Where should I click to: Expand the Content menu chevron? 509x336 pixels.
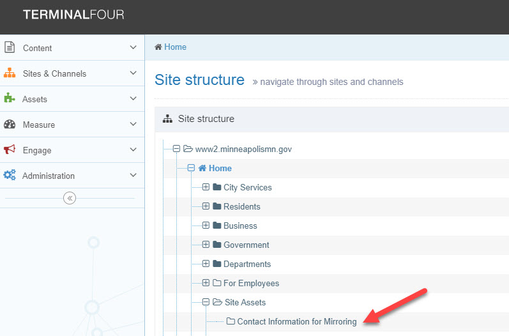click(x=133, y=47)
